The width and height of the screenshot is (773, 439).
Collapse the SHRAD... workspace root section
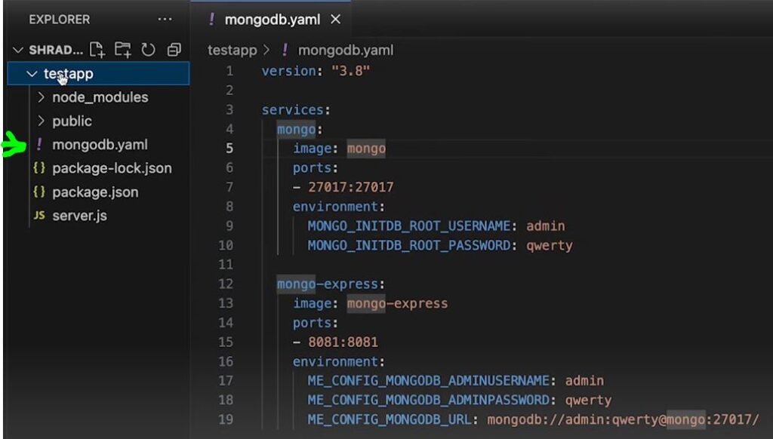point(18,50)
